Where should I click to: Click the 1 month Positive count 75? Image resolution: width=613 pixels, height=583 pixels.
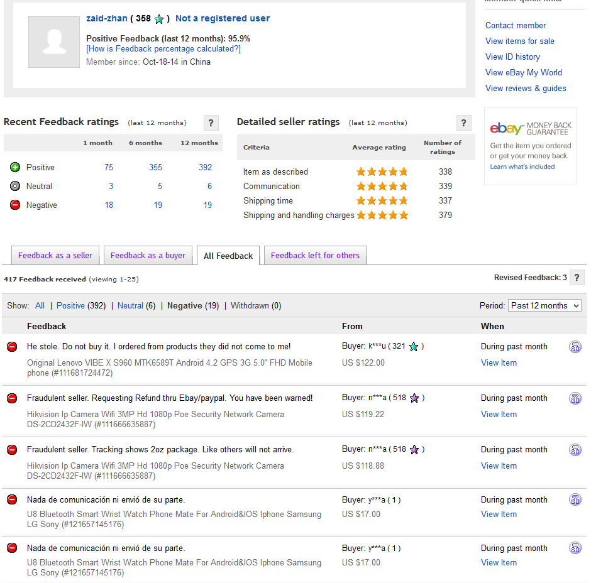(x=109, y=167)
